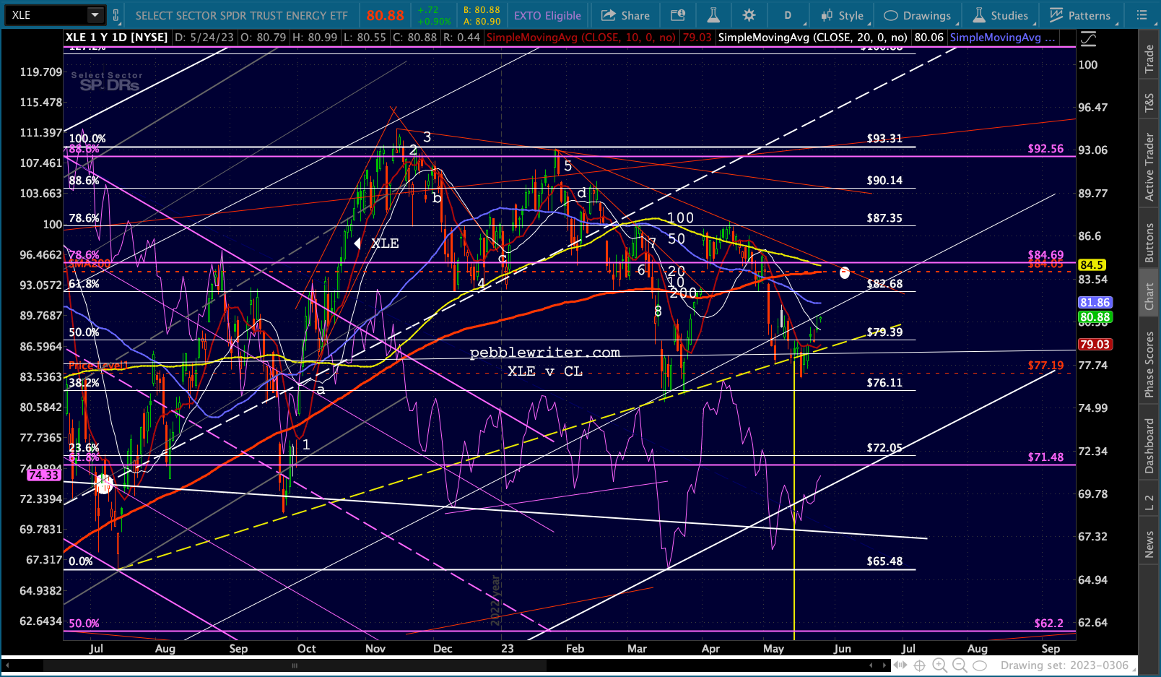Screen dimensions: 1161x677
Task: Click the green 80.88 price bubble
Action: click(x=1095, y=317)
